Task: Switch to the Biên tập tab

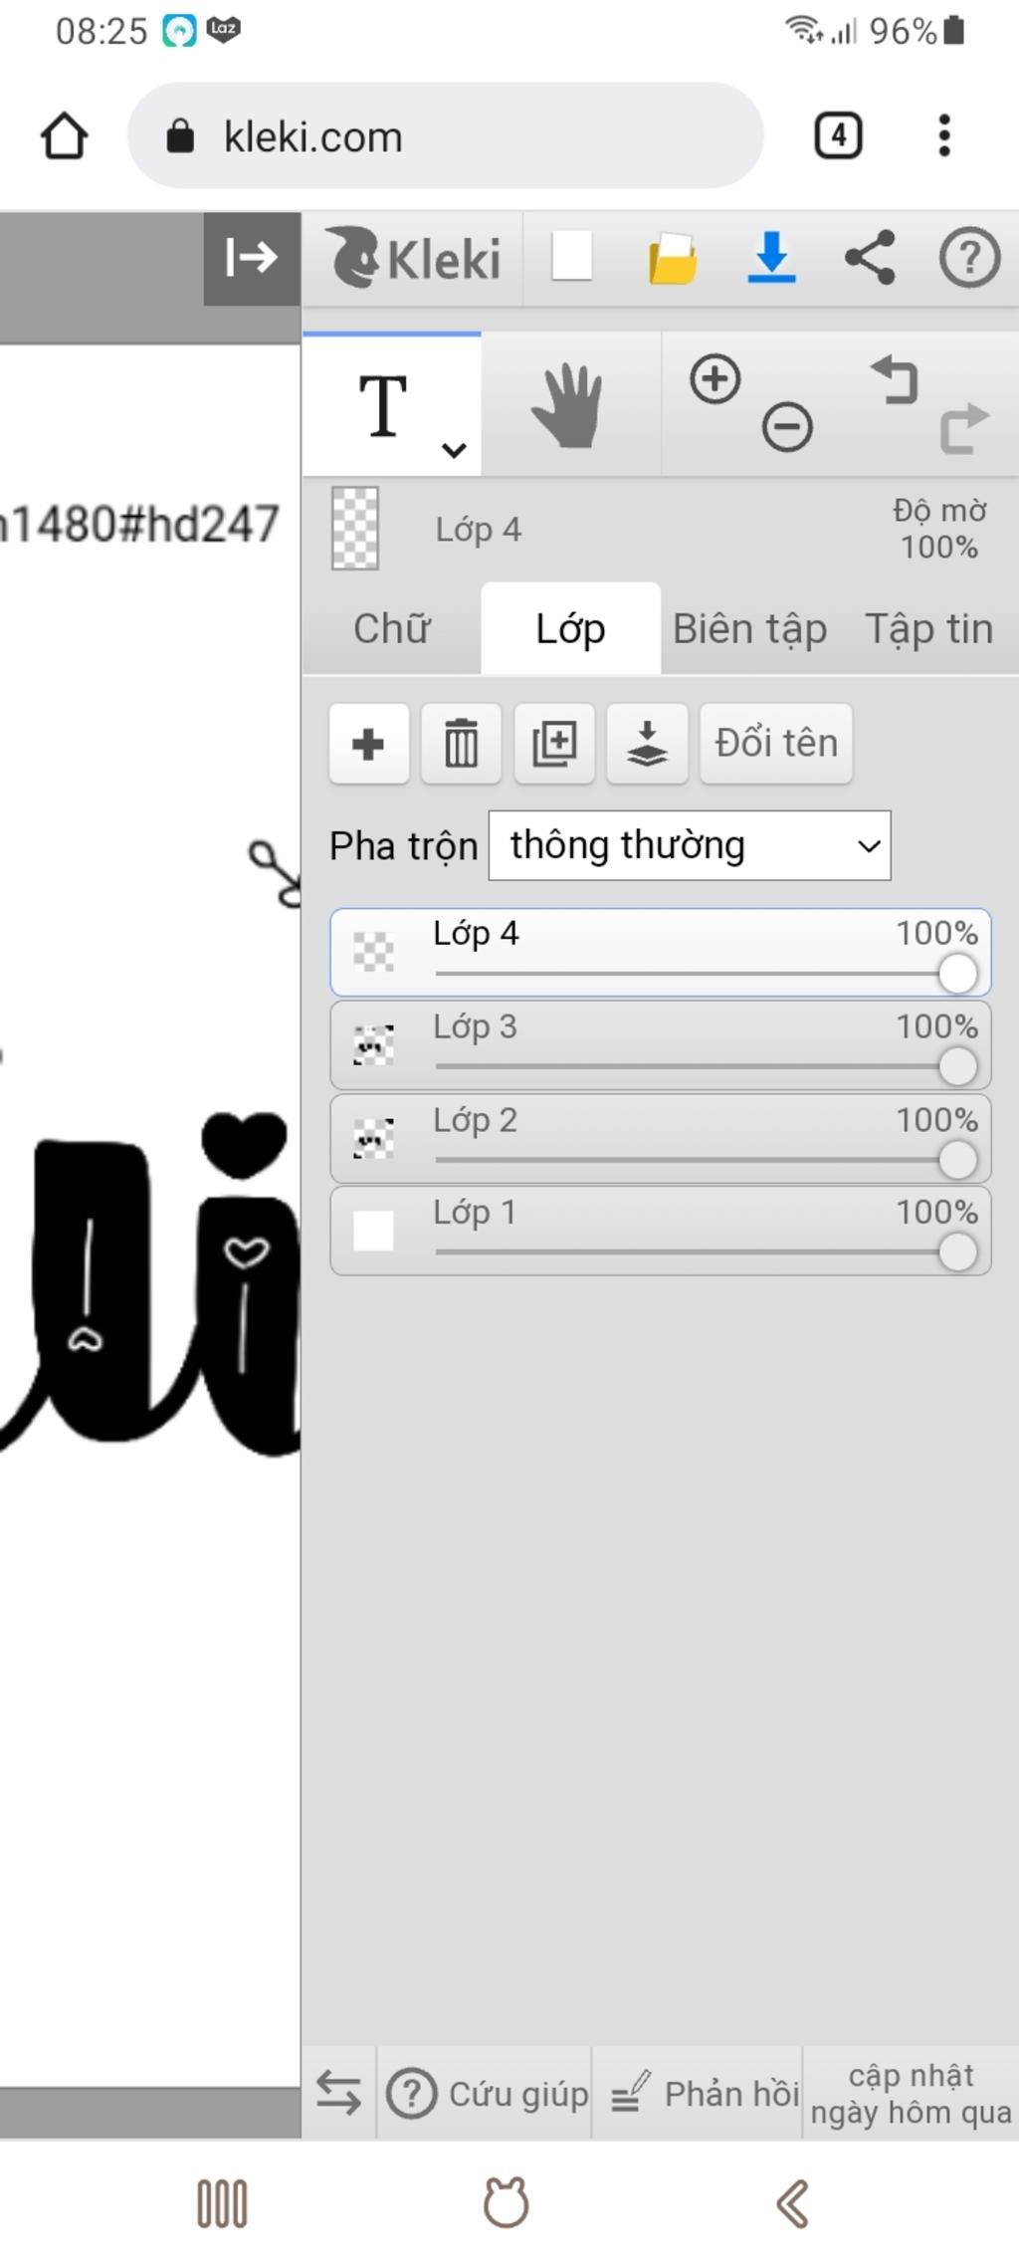Action: tap(750, 629)
